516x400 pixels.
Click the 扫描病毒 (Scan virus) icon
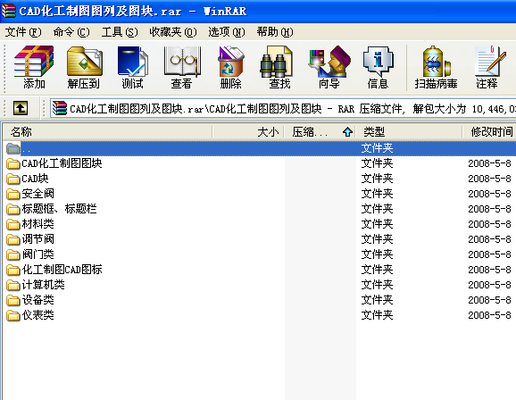(x=436, y=68)
